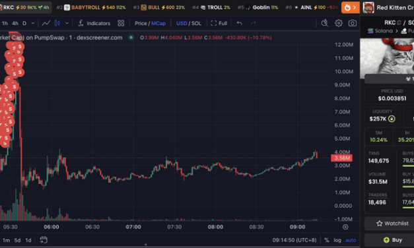Select the candlestick chart type icon
This screenshot has height=248, width=414.
point(57,23)
